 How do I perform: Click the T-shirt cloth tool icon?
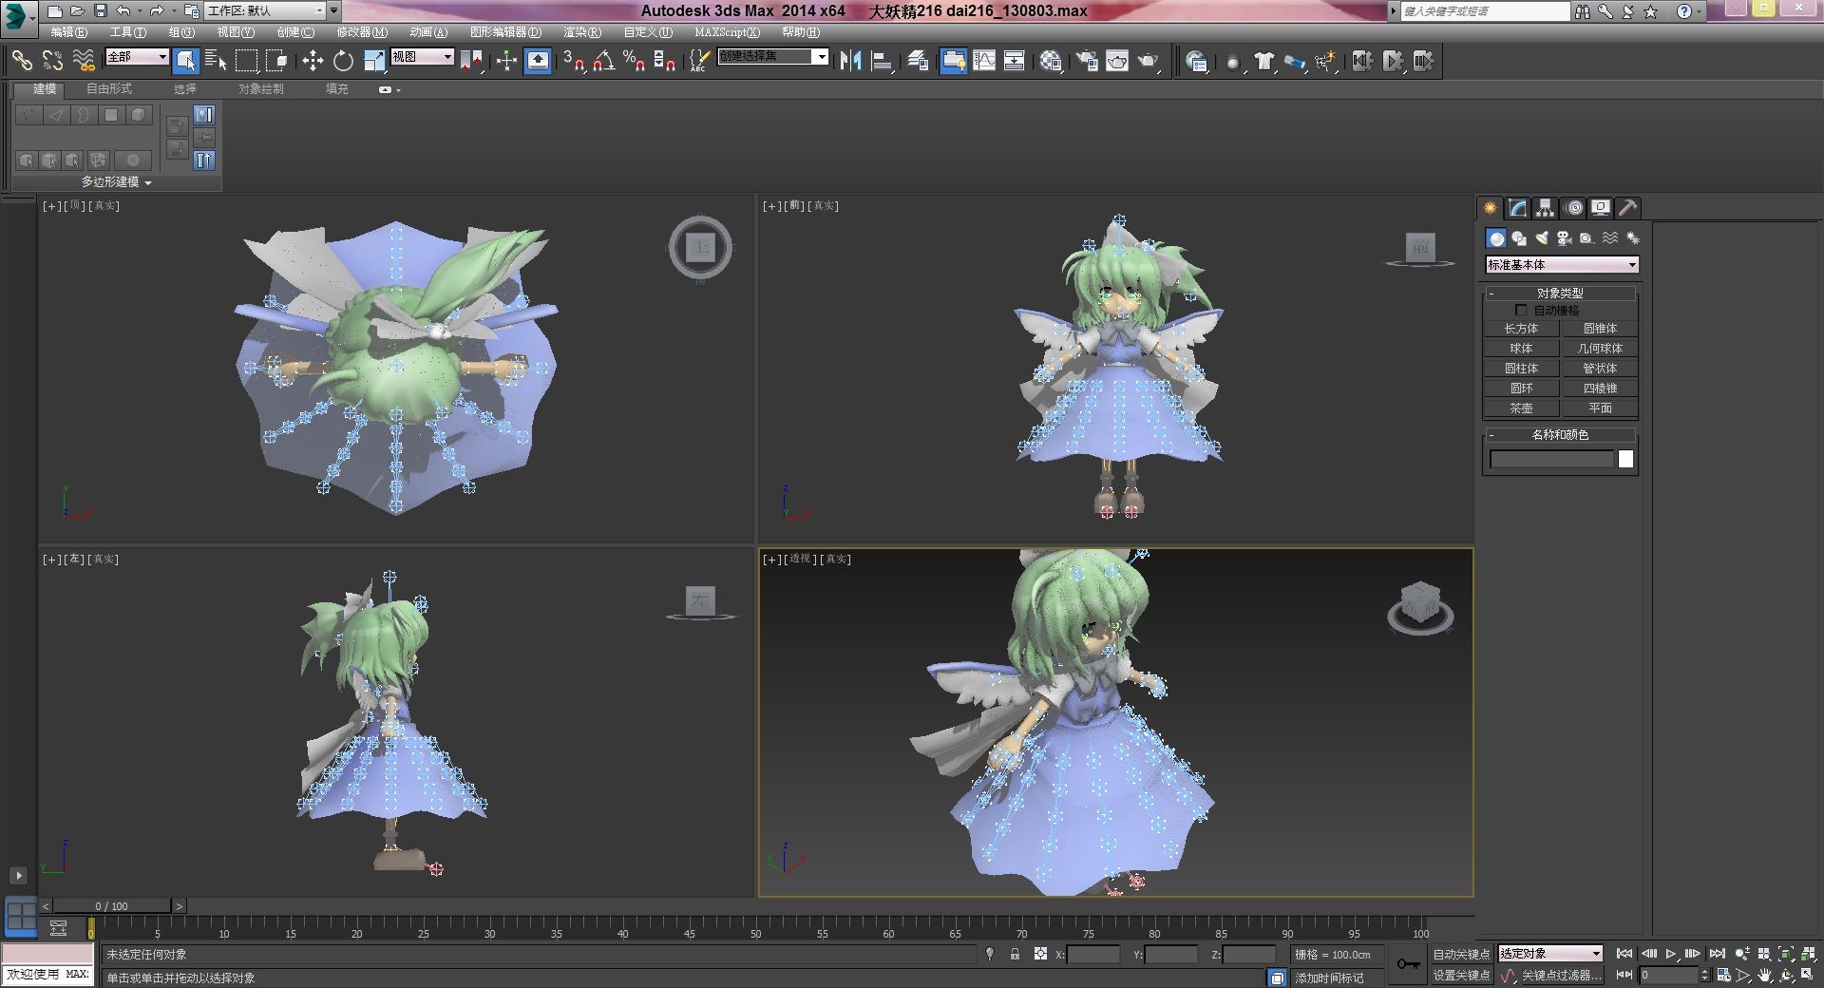point(1263,61)
